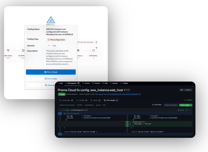Open the Security tab

tap(114, 83)
